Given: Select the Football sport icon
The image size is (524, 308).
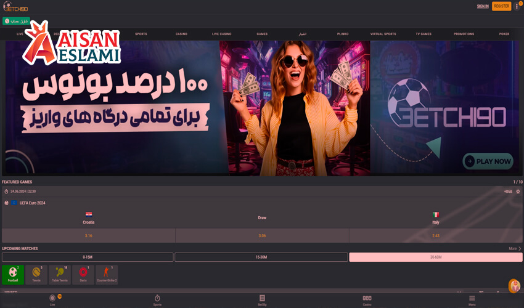Looking at the screenshot, I should pyautogui.click(x=13, y=275).
